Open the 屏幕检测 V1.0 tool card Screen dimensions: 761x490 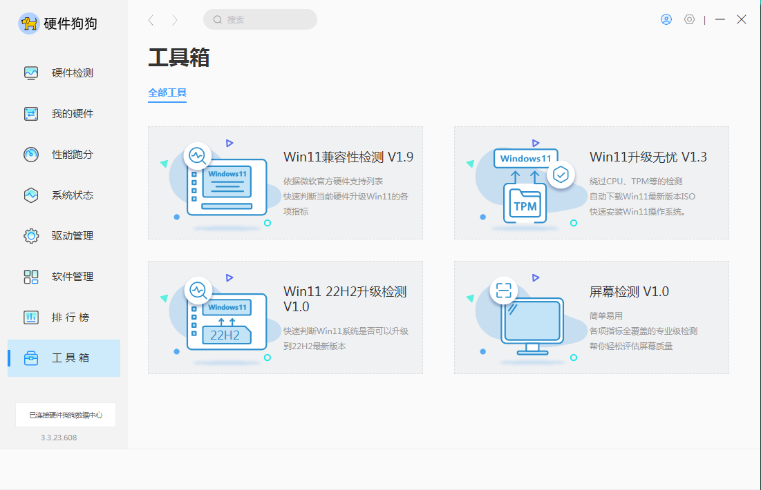tap(591, 317)
